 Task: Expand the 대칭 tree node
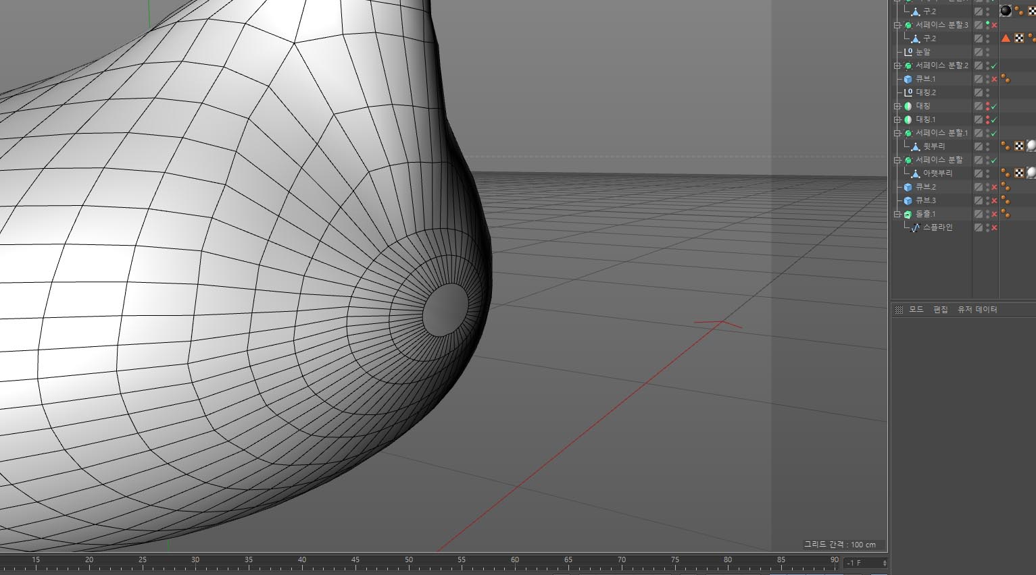pyautogui.click(x=897, y=106)
